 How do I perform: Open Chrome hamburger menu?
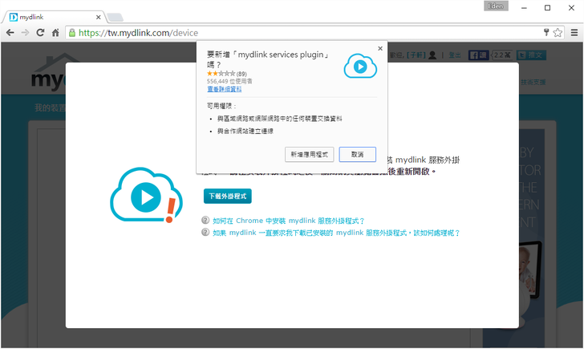(x=574, y=33)
